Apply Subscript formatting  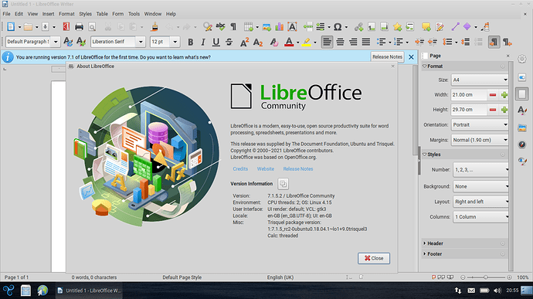click(x=258, y=42)
